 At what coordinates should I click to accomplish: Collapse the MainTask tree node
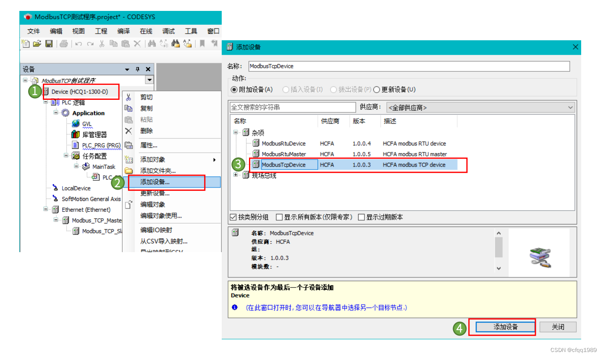click(x=76, y=166)
